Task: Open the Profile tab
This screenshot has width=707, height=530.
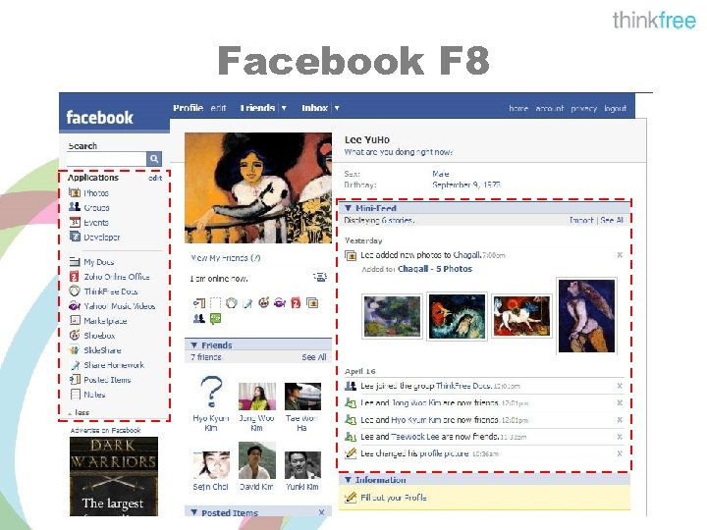Action: [x=188, y=108]
